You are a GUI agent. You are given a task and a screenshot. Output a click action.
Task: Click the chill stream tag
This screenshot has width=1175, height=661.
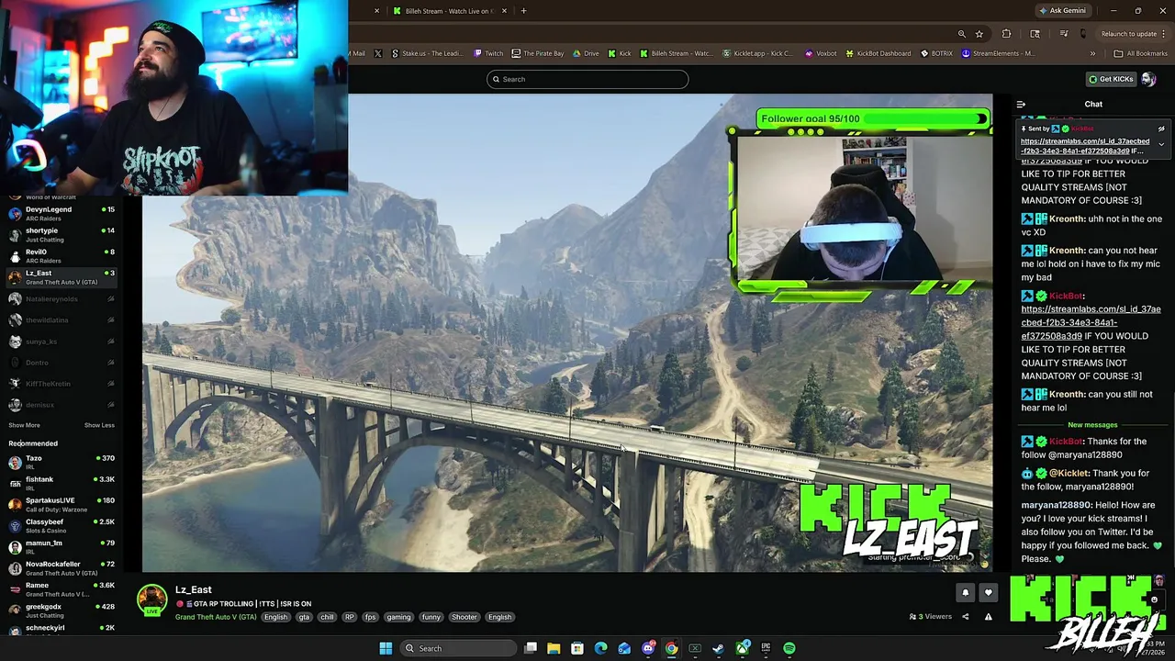(x=327, y=617)
